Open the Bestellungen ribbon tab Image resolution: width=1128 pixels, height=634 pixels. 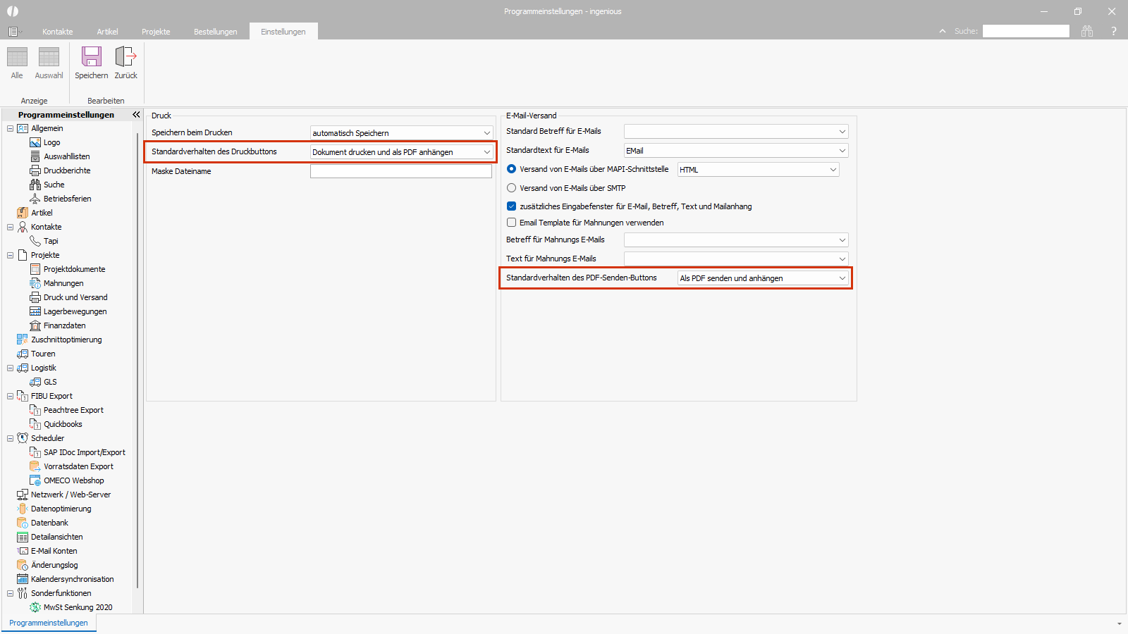tap(215, 32)
